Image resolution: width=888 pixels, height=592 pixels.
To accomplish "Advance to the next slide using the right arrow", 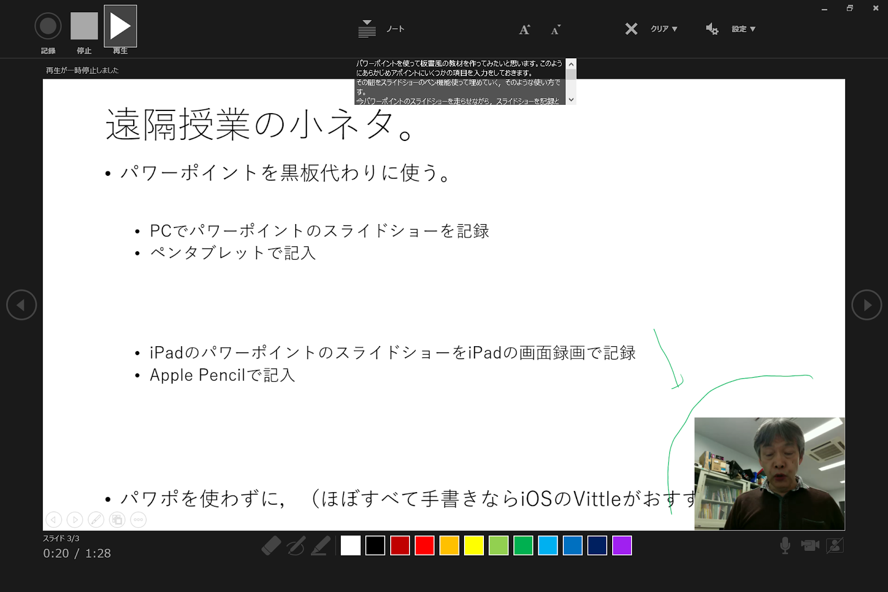I will point(866,305).
